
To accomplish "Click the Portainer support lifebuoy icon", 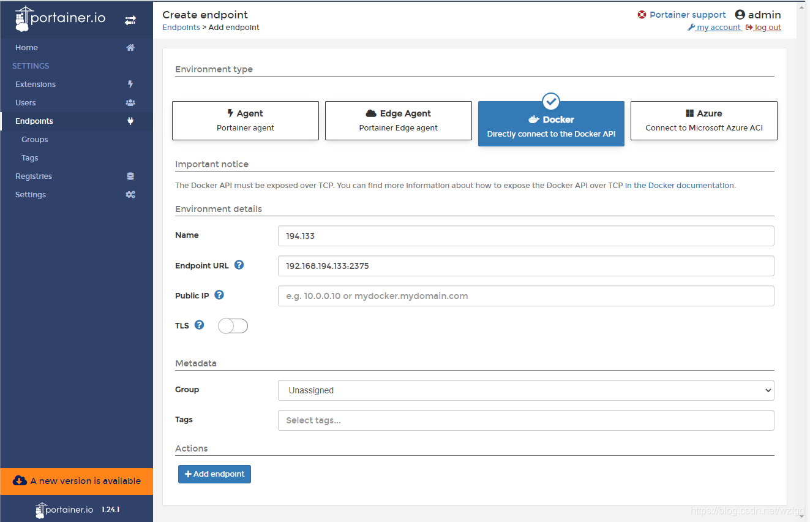I will tap(642, 15).
